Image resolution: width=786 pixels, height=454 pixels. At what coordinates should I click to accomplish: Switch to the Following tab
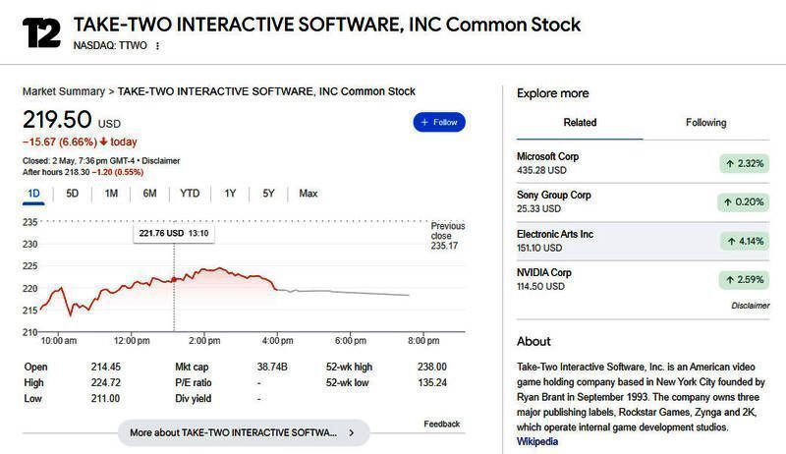(x=705, y=123)
